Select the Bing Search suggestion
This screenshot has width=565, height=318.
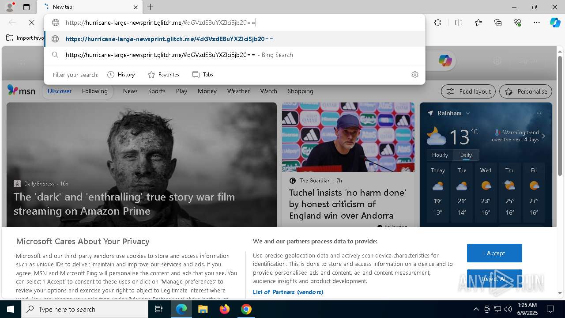click(234, 55)
